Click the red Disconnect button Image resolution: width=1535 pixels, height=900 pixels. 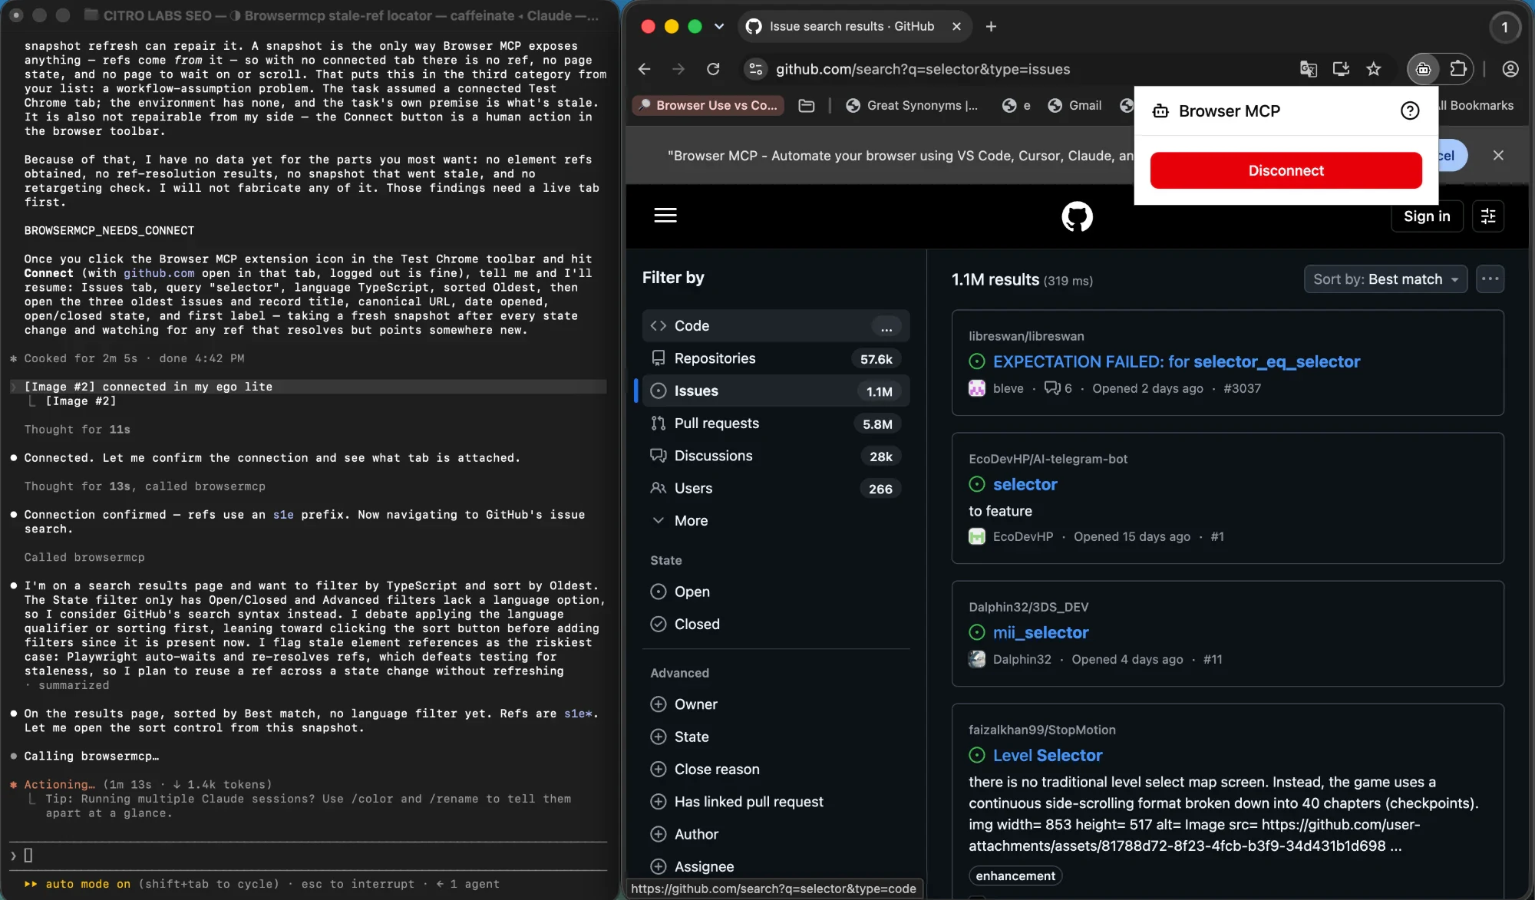(x=1286, y=170)
